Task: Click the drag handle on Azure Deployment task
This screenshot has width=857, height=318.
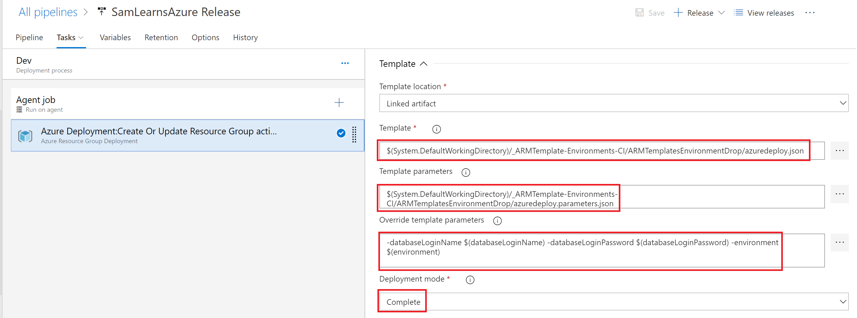Action: tap(354, 135)
